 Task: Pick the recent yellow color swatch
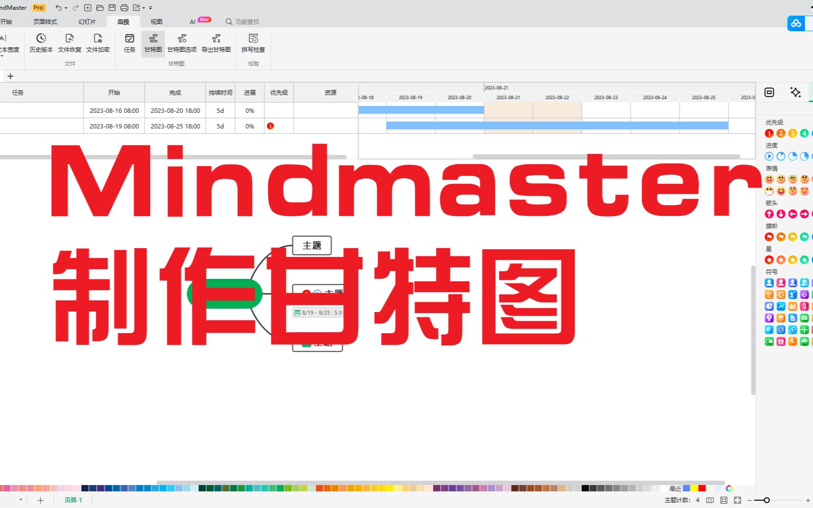[x=694, y=488]
